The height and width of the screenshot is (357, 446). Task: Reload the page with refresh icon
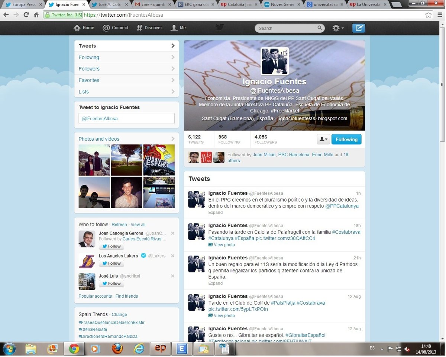tap(26, 15)
